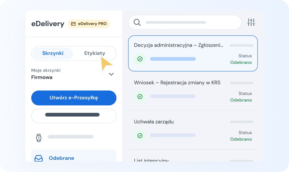Open the Odebrane folder link

coord(61,158)
